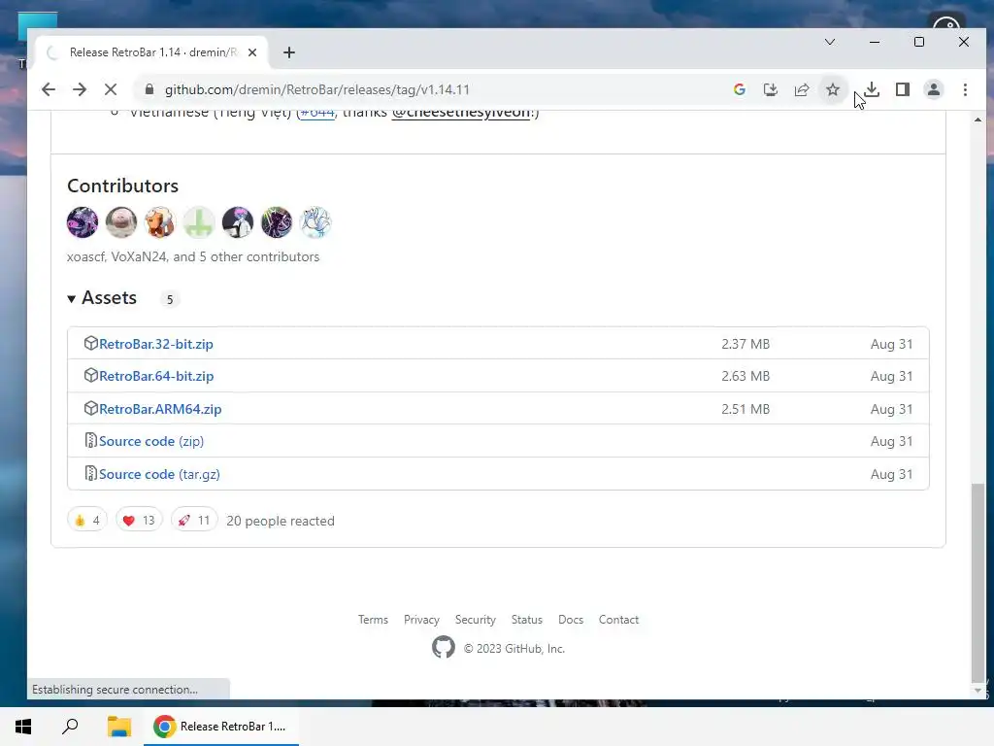Open fifth contributor's avatar
Screen dimensions: 994x746
pos(238,222)
